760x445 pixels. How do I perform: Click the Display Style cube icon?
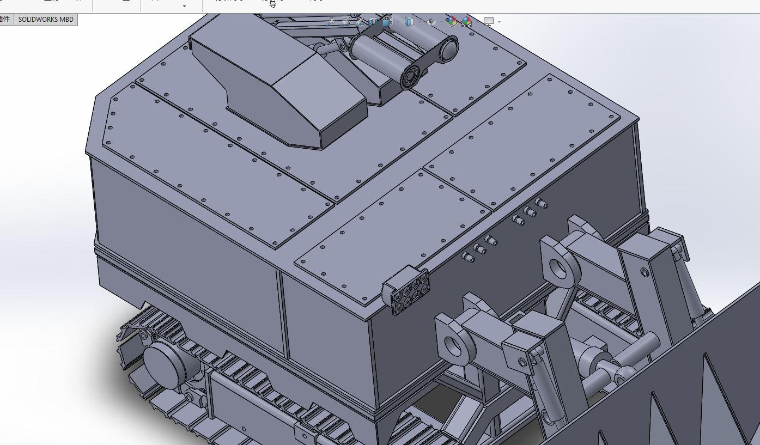(409, 22)
